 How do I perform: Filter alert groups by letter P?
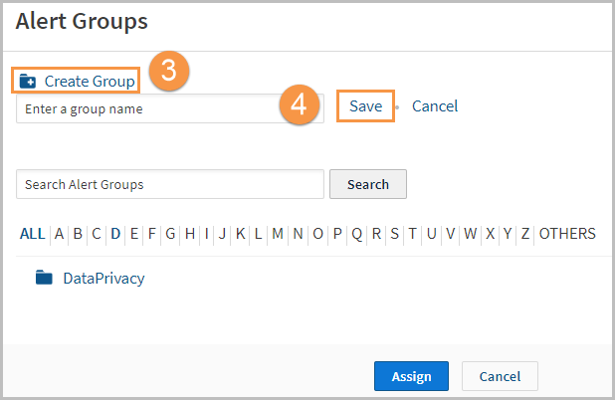[x=337, y=234]
